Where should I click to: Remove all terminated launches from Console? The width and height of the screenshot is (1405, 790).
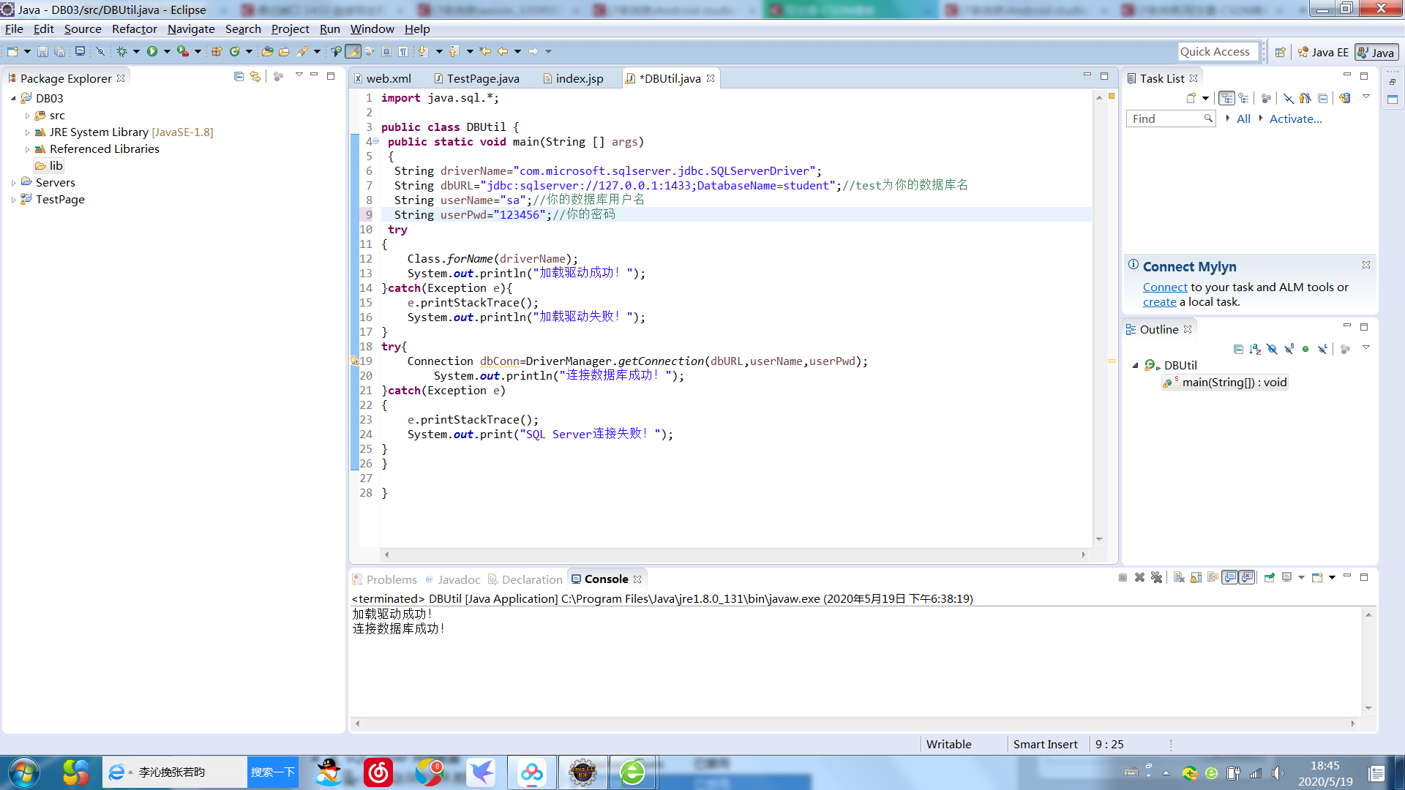[1156, 577]
